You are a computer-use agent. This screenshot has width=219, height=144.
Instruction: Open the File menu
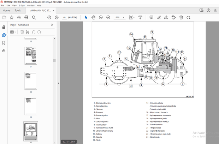[3, 6]
